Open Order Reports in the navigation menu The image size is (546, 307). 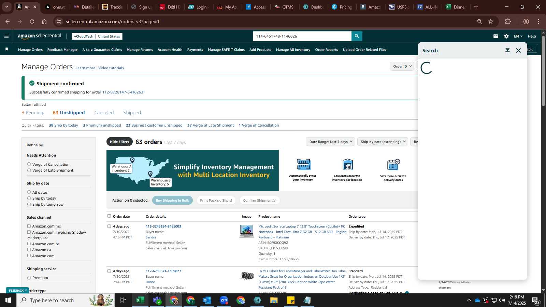point(327,49)
